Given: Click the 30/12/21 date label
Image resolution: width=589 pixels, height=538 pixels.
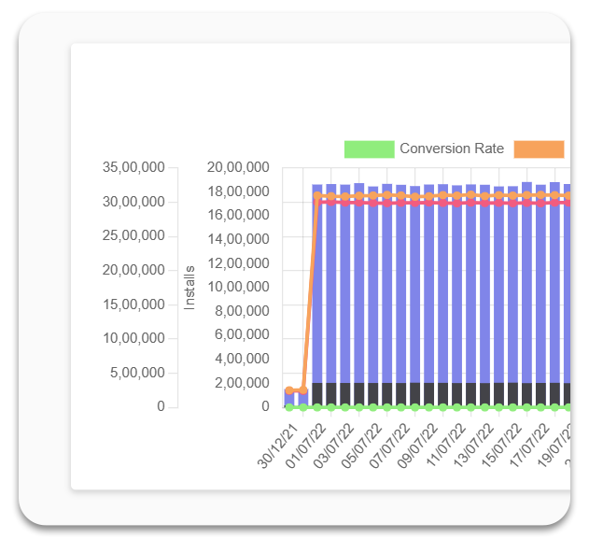Looking at the screenshot, I should 277,446.
